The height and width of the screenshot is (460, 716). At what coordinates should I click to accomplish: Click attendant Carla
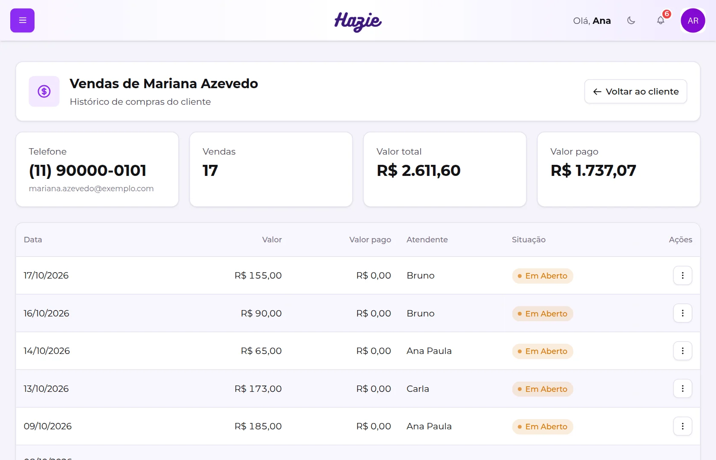coord(418,389)
